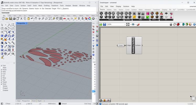The height and width of the screenshot is (105, 196).
Task: Click the Grasshopper preview eye icon
Action: click(x=133, y=24)
